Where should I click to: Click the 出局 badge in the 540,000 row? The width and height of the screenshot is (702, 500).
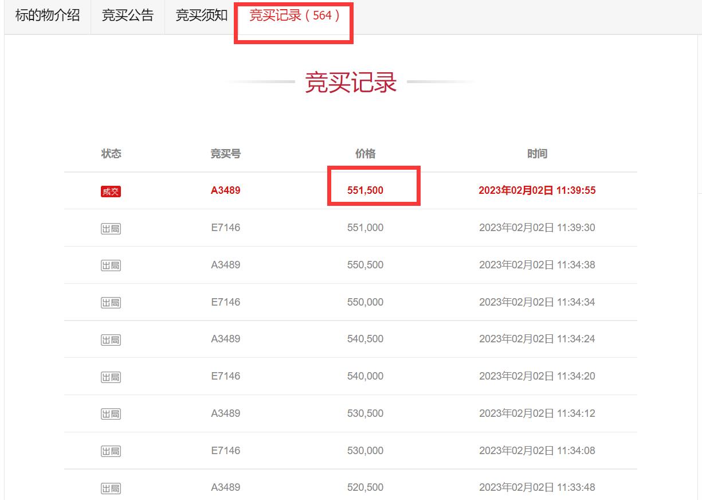(x=111, y=377)
